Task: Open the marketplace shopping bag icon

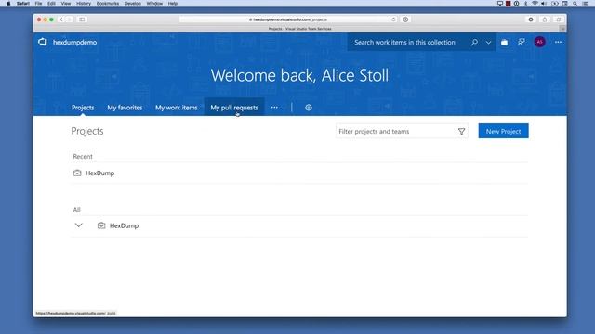Action: point(504,43)
